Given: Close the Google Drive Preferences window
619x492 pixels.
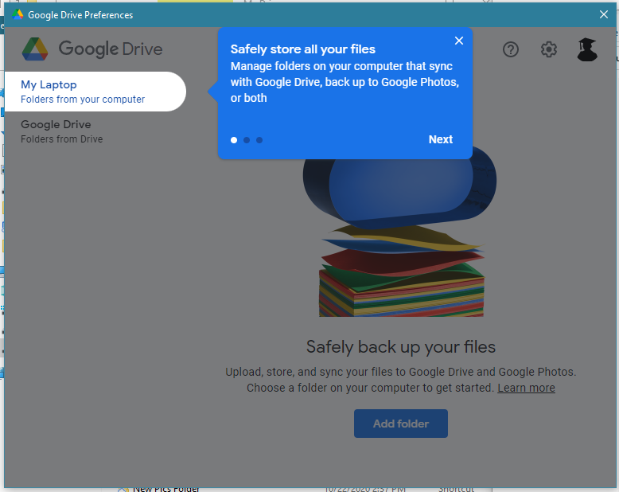Looking at the screenshot, I should pos(604,14).
